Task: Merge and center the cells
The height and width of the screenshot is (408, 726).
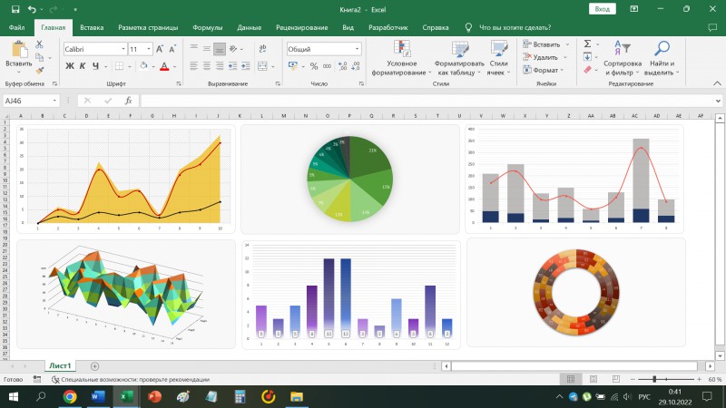Action: point(262,66)
